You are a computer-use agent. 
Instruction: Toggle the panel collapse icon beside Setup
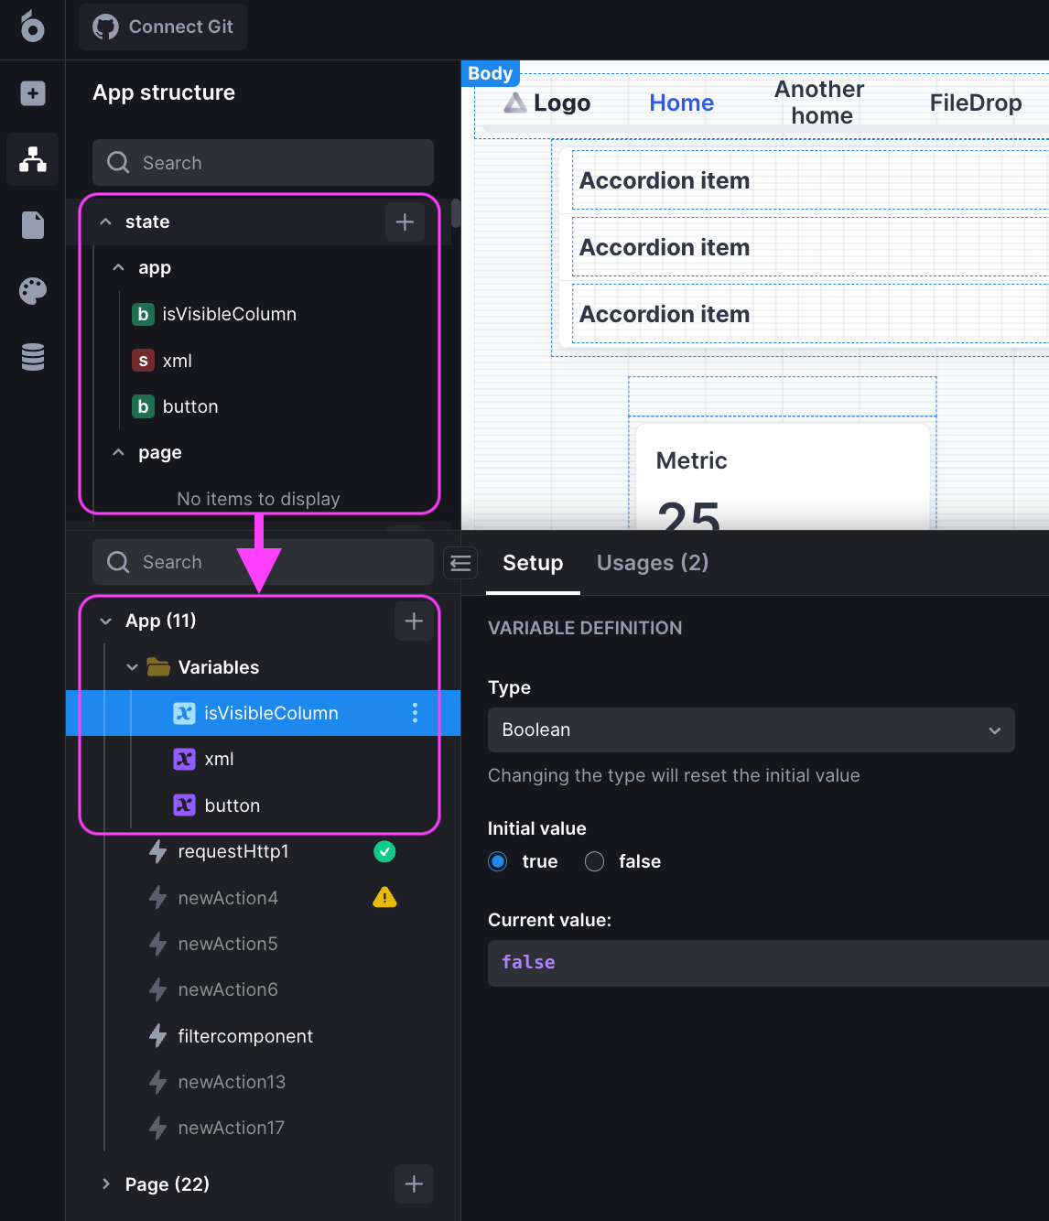coord(460,563)
